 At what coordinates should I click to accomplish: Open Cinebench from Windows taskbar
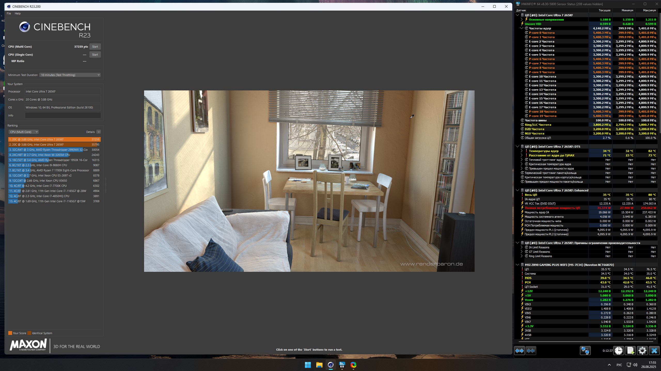click(x=330, y=365)
